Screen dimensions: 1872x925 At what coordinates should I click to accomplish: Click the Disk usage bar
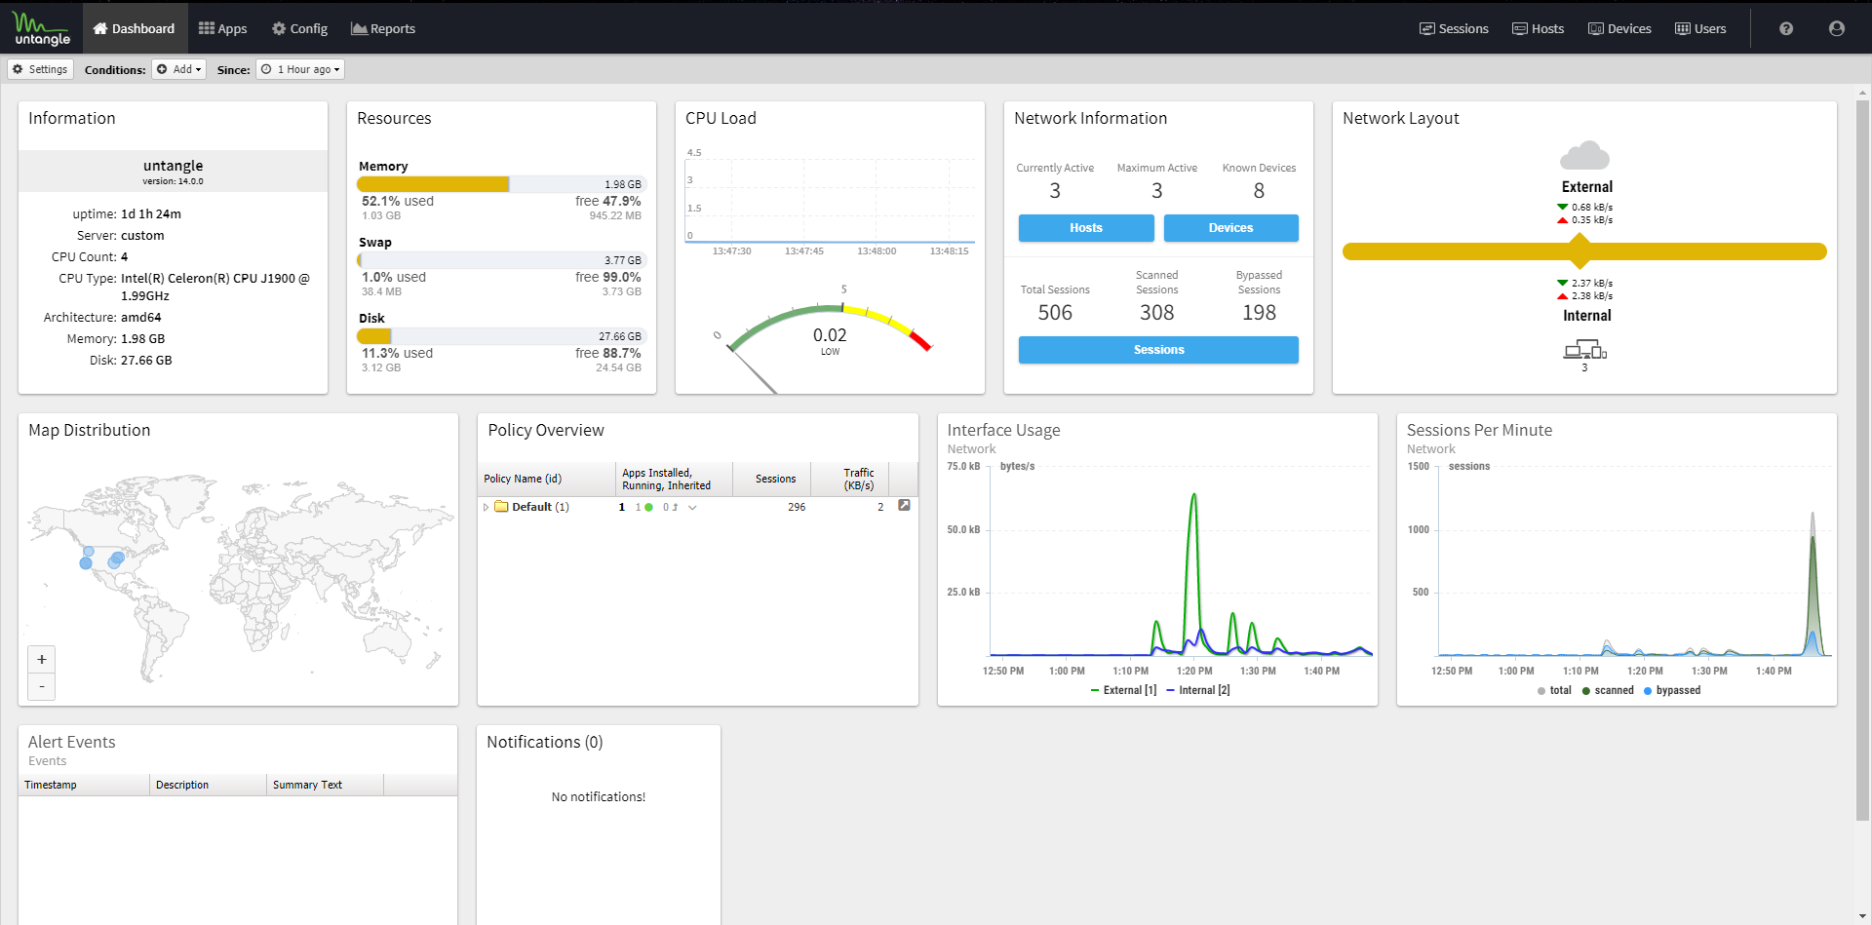pyautogui.click(x=501, y=336)
